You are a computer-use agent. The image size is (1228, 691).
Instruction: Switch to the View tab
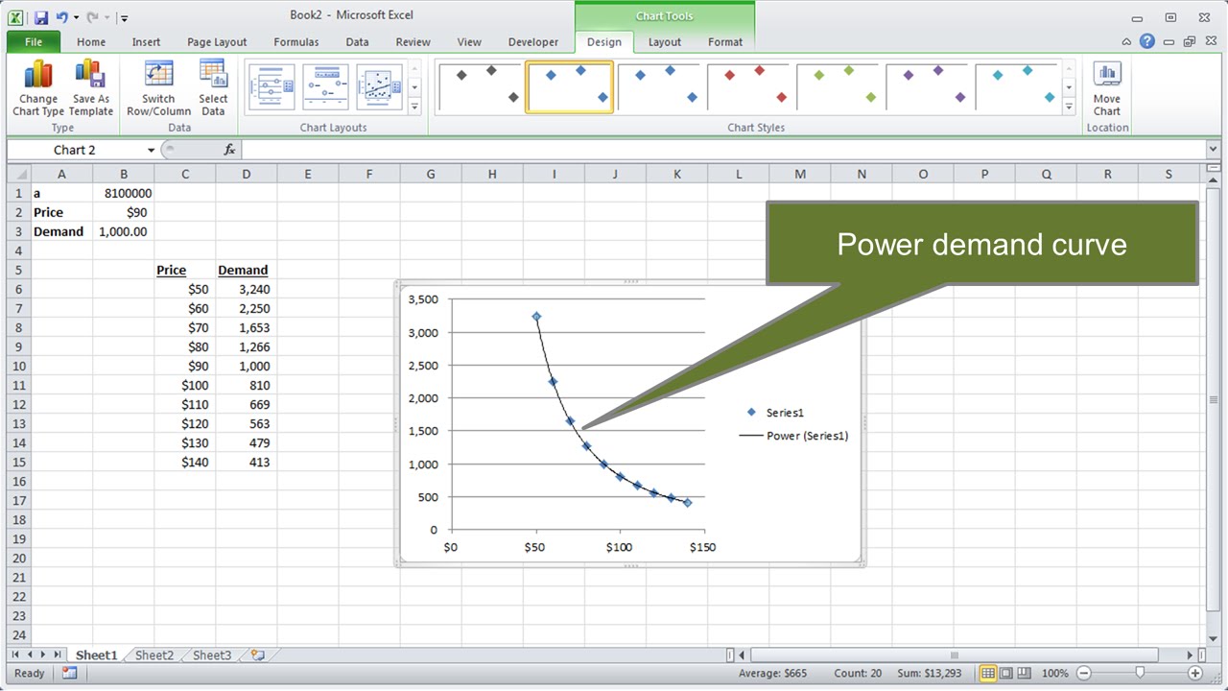pos(469,42)
